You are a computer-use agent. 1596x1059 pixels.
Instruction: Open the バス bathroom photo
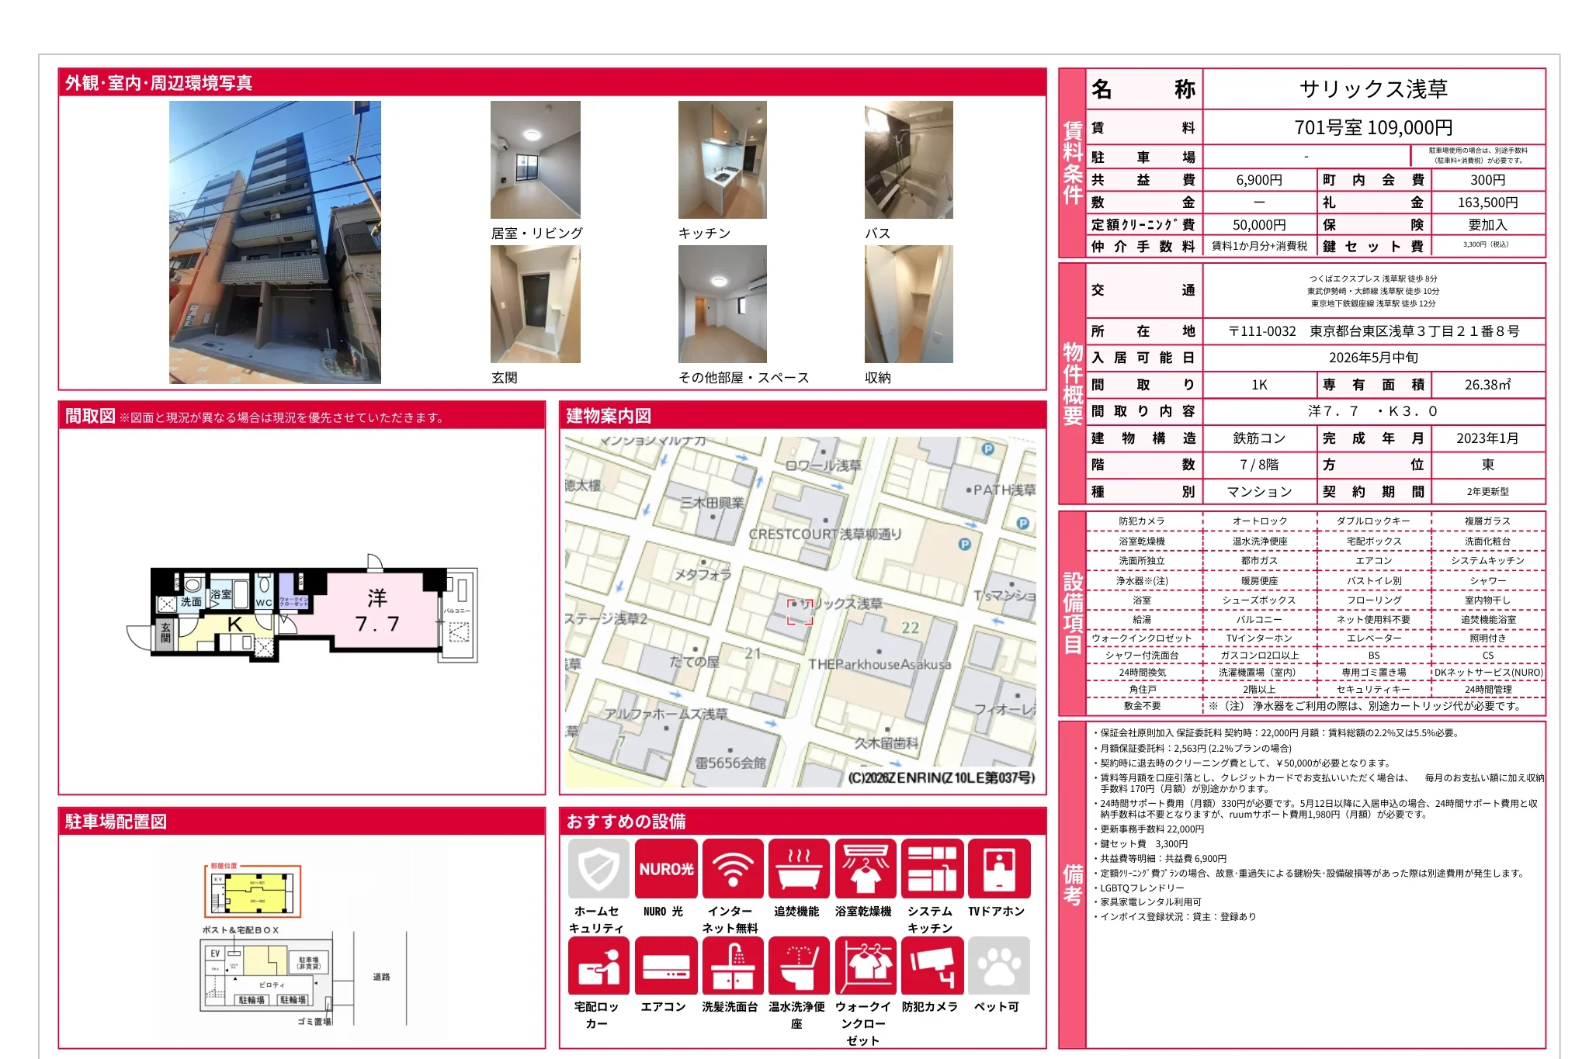(908, 160)
